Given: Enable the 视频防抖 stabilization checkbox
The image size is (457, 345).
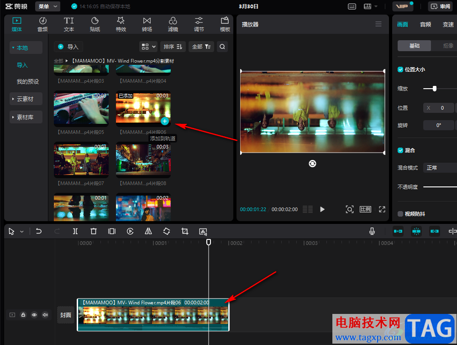Looking at the screenshot, I should pos(400,214).
